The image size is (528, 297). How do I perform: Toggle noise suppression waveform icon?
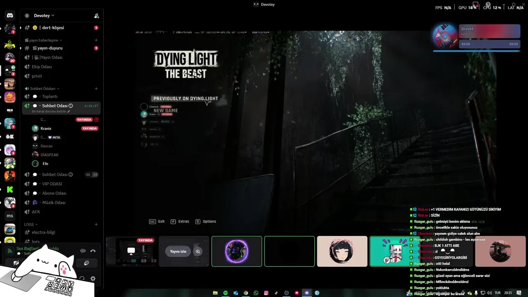[x=83, y=251]
